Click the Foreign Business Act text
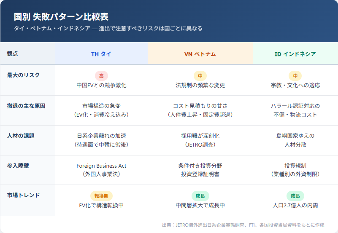 [101, 166]
